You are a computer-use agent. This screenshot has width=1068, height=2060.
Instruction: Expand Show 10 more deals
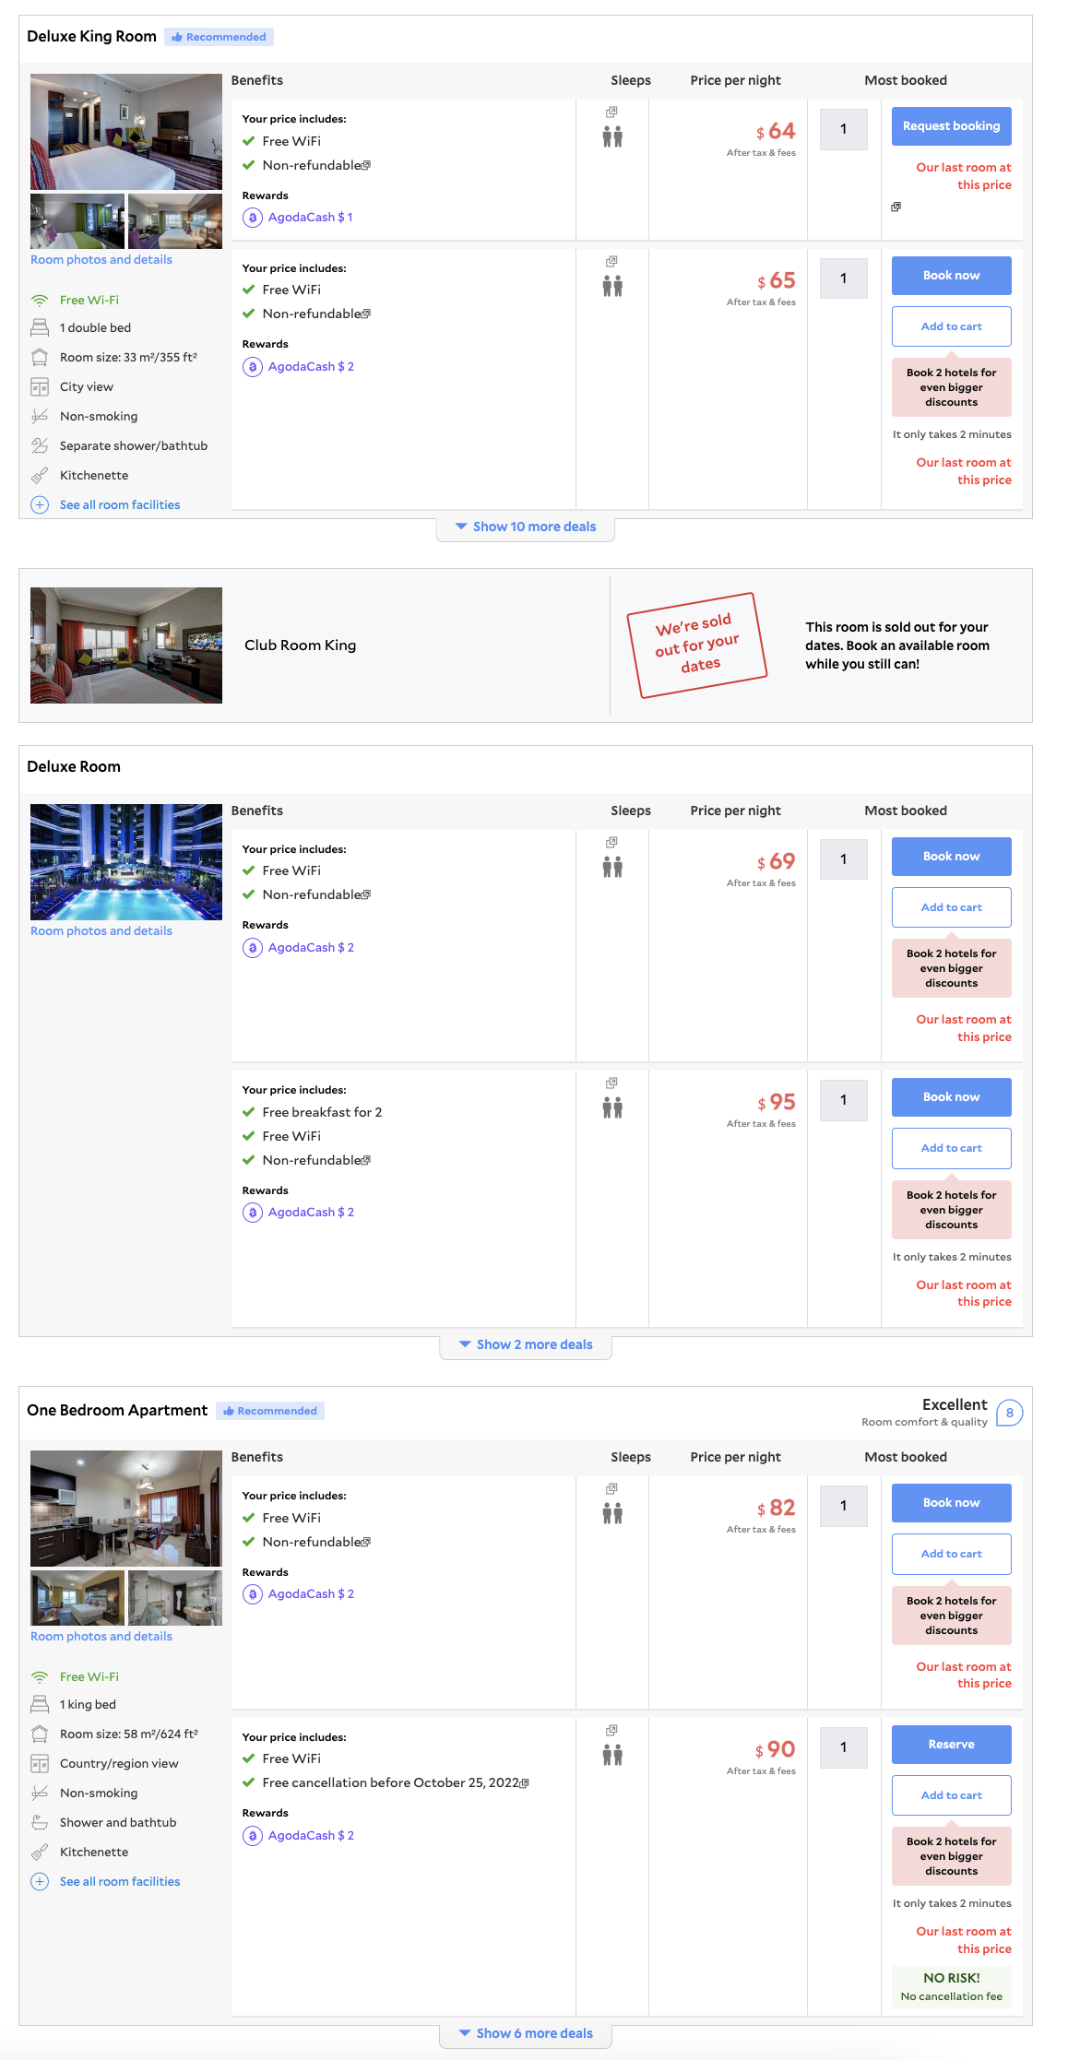[x=526, y=527]
